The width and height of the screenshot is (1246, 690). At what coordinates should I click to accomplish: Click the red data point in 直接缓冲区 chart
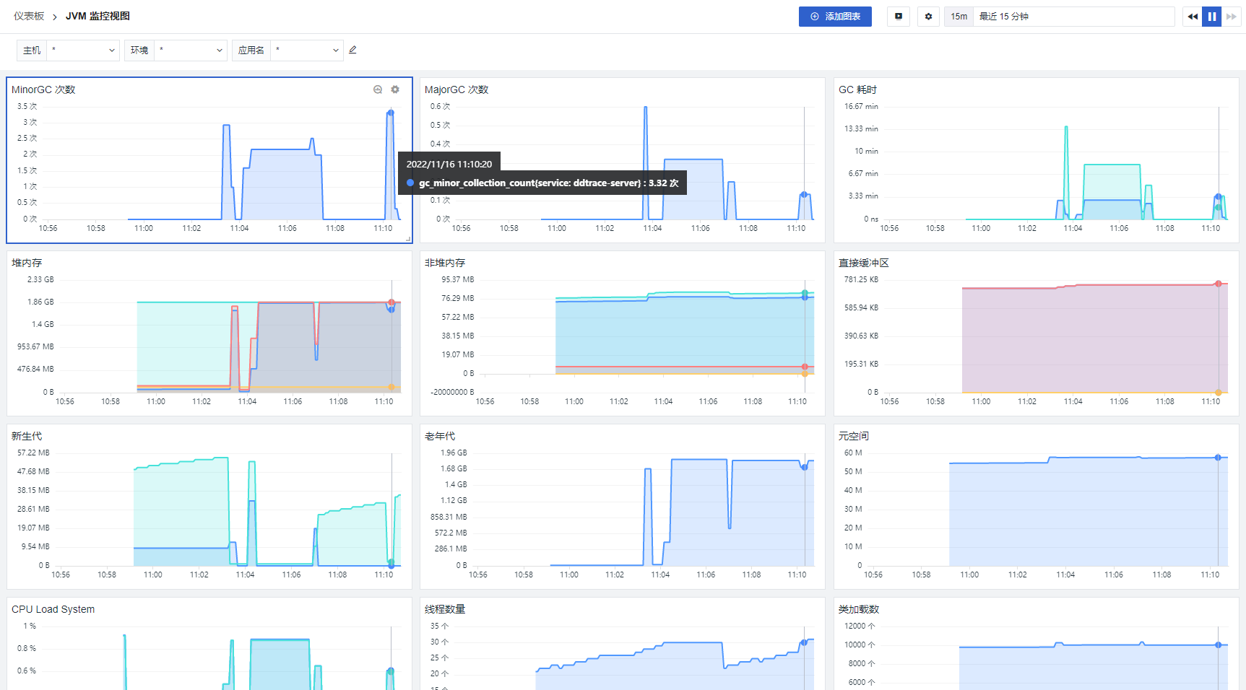1218,284
